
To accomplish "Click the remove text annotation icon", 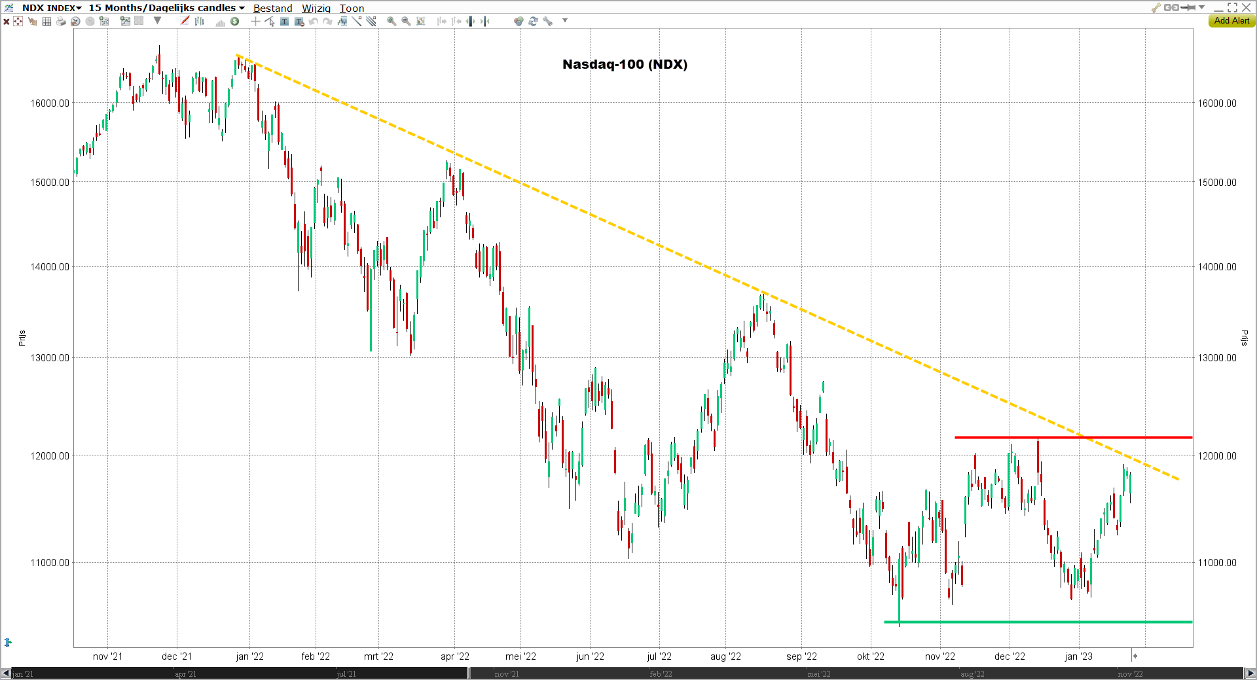I will click(299, 22).
